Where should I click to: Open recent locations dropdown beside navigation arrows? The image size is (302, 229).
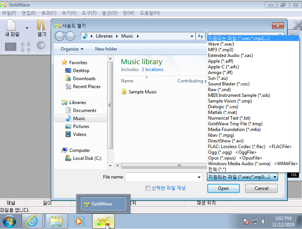coord(78,36)
